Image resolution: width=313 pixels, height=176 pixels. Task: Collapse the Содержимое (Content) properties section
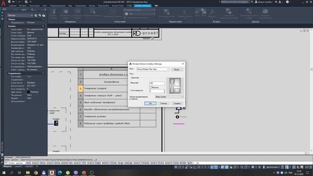43,73
